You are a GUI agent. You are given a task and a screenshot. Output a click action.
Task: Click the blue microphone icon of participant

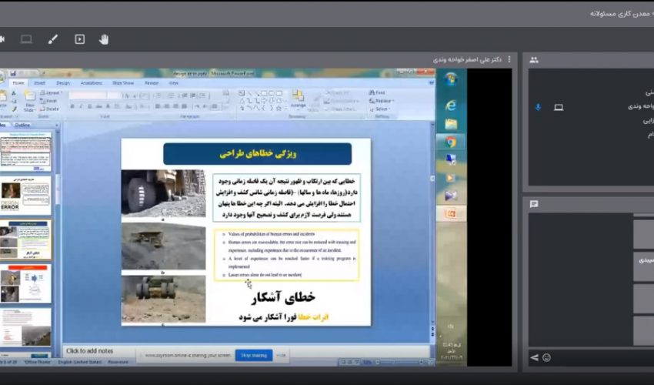[538, 107]
